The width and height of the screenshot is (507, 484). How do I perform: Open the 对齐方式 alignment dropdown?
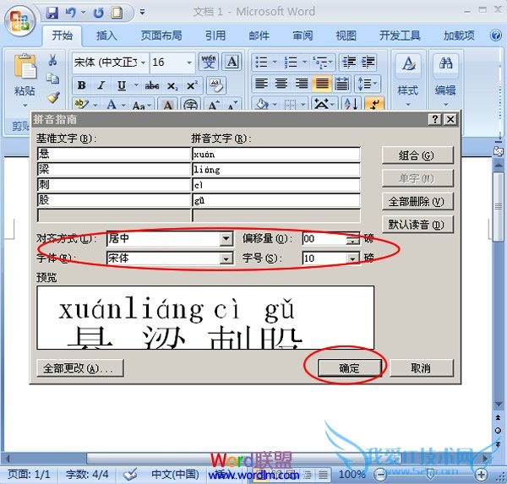coord(226,239)
